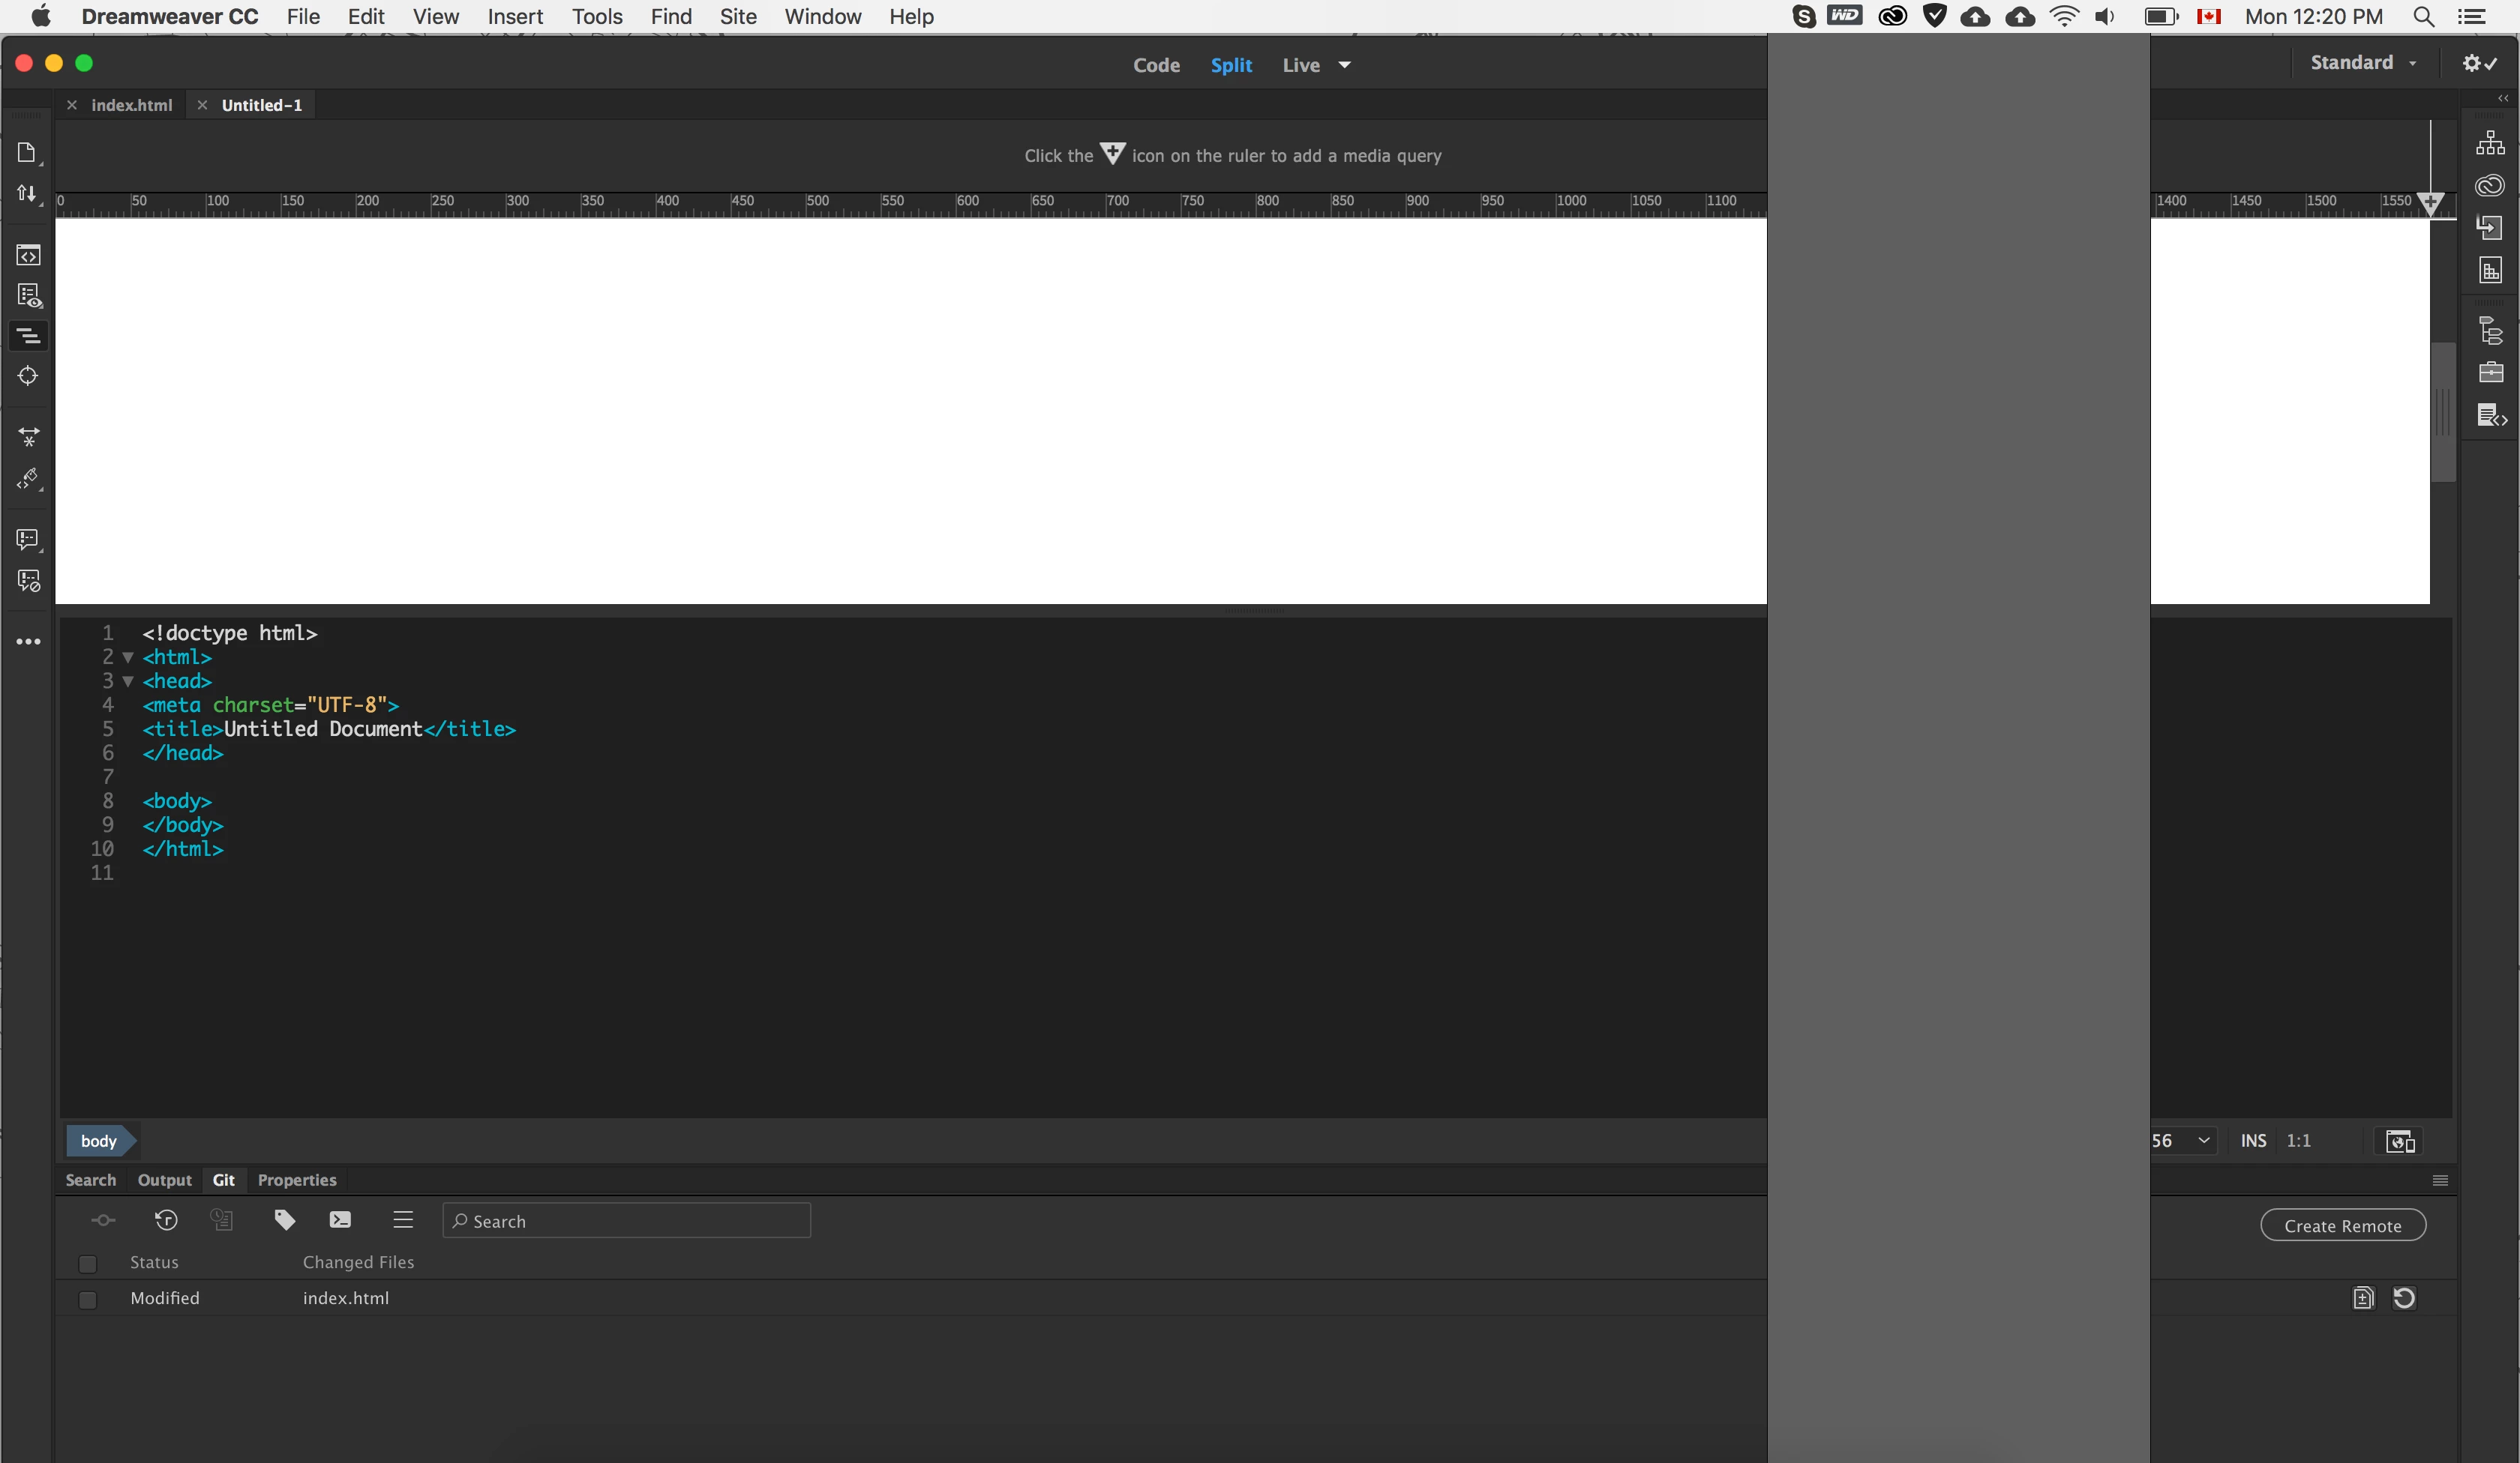2520x1463 pixels.
Task: Click the media query ruler marker
Action: tap(2430, 203)
